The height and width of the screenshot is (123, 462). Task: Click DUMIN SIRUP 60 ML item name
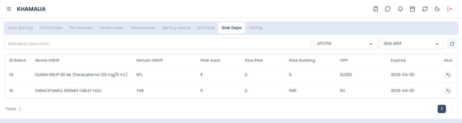pyautogui.click(x=81, y=75)
